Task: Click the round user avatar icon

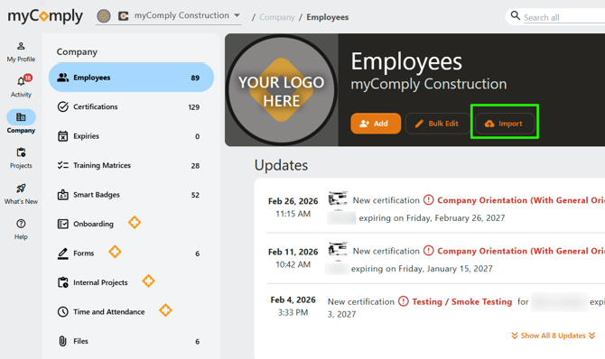Action: pyautogui.click(x=104, y=16)
